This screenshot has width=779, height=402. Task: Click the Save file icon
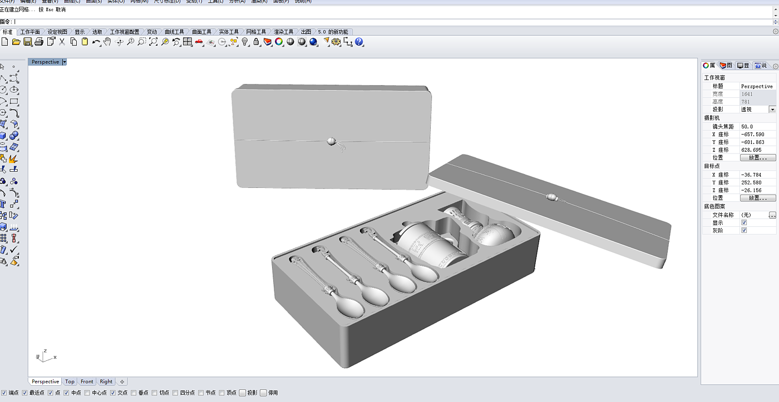pos(27,42)
